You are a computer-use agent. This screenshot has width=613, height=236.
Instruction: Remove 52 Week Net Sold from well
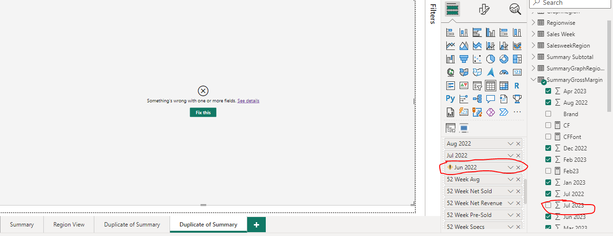(x=518, y=191)
